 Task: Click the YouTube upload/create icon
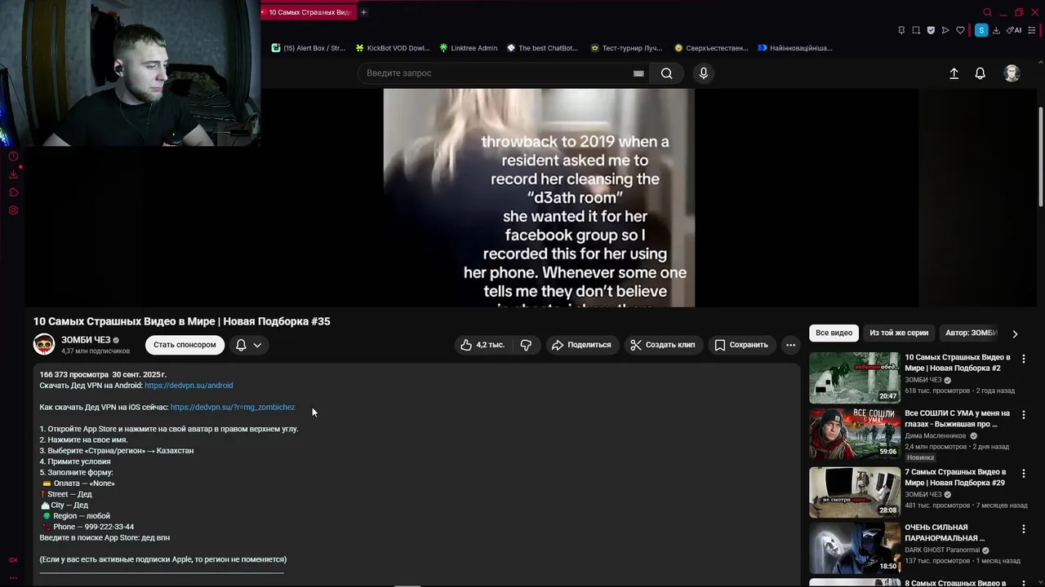[954, 73]
